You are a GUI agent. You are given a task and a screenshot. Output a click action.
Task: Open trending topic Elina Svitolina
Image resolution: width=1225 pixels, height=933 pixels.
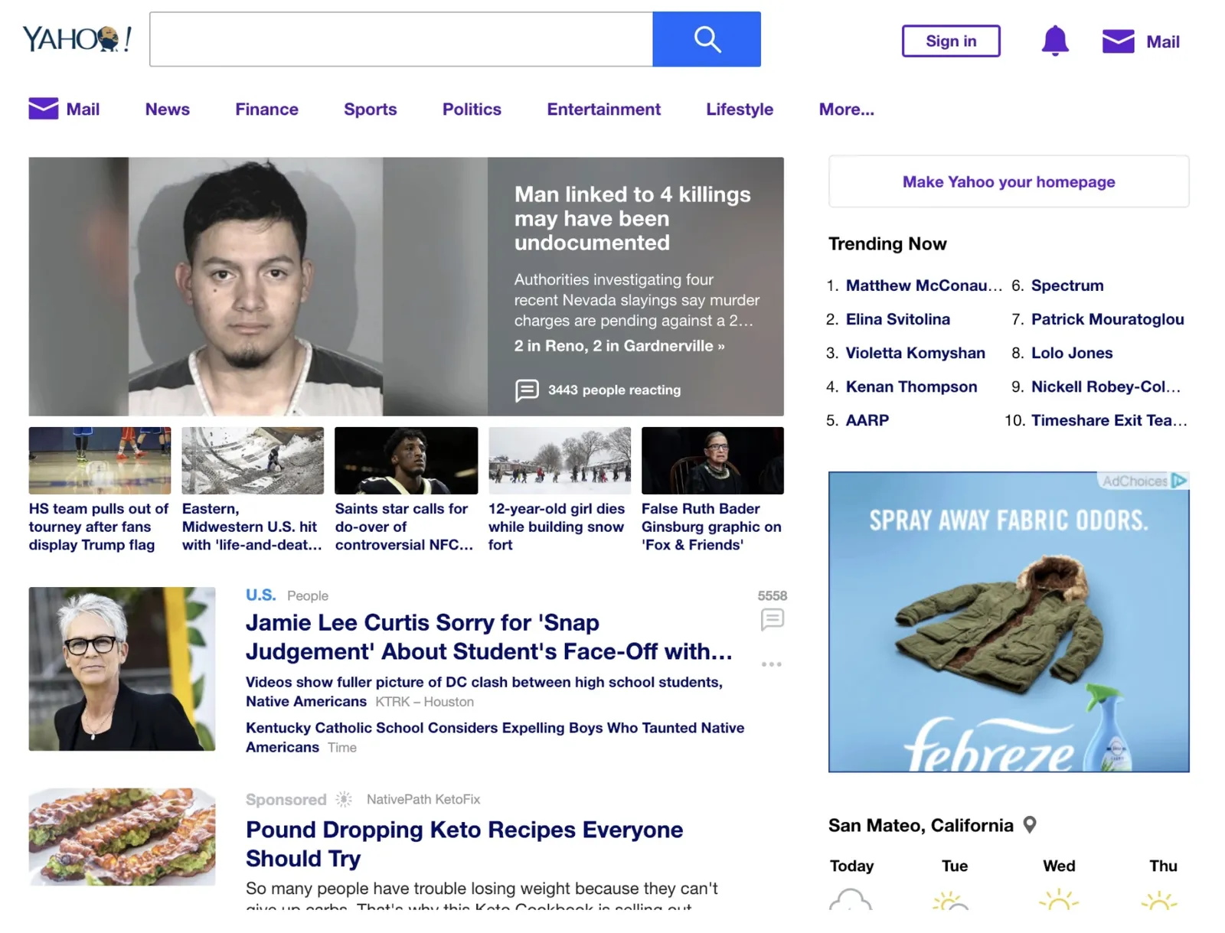tap(897, 319)
